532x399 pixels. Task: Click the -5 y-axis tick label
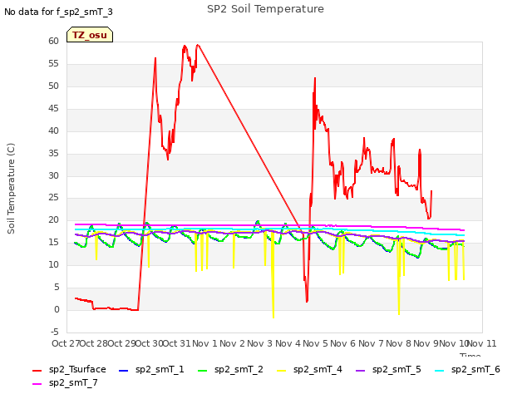pos(53,332)
